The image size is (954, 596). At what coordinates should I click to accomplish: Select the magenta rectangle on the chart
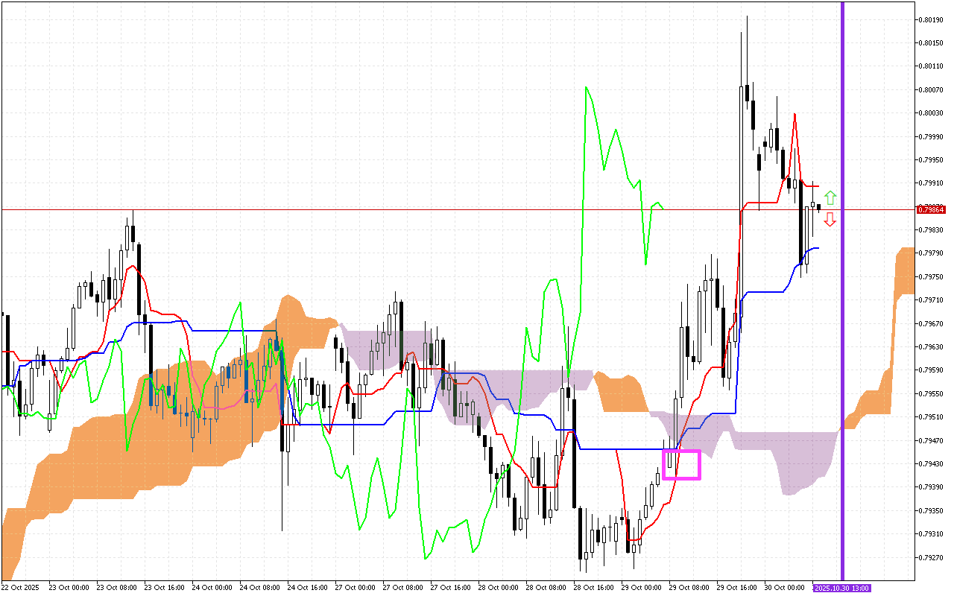point(682,464)
